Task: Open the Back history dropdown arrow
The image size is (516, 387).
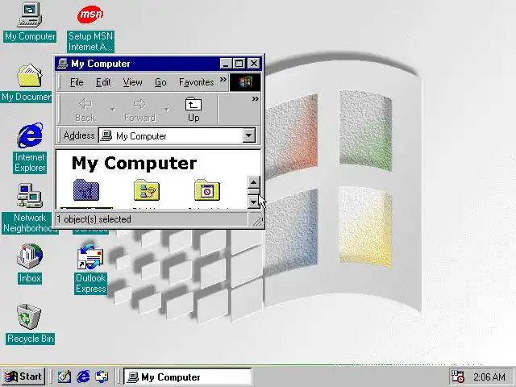Action: [113, 110]
